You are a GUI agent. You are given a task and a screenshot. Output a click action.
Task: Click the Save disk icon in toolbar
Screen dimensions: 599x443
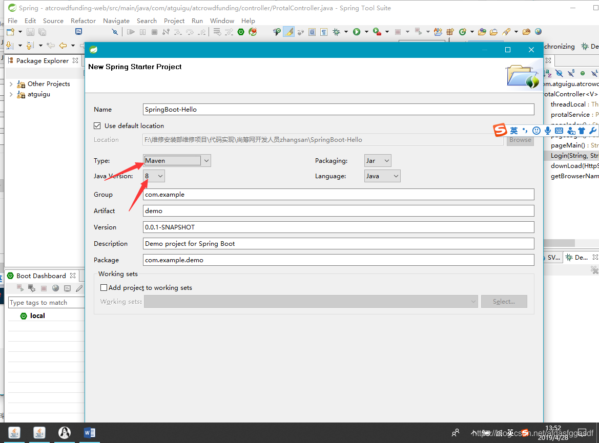coord(31,32)
